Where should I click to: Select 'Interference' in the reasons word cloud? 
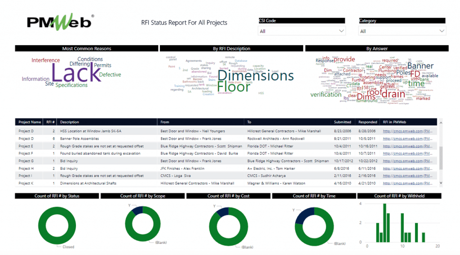click(45, 61)
